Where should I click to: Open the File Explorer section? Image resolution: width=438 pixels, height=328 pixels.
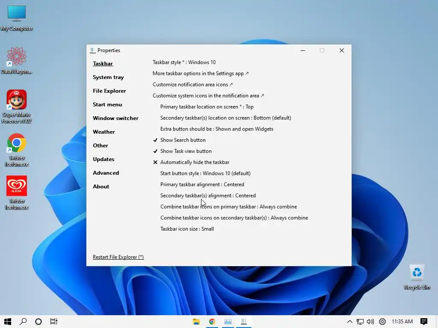click(x=109, y=91)
